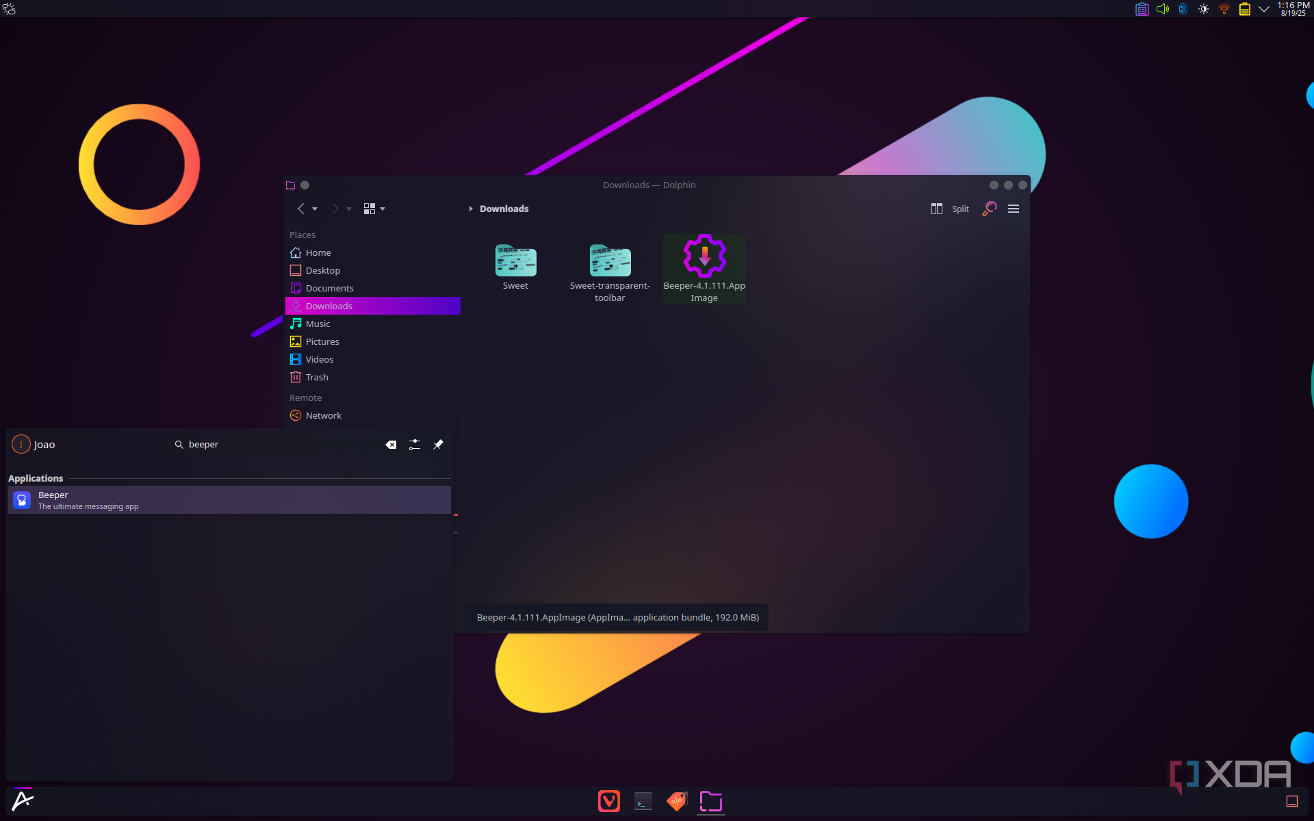Viewport: 1314px width, 821px height.
Task: Open Vivaldi browser from the taskbar
Action: coord(609,801)
